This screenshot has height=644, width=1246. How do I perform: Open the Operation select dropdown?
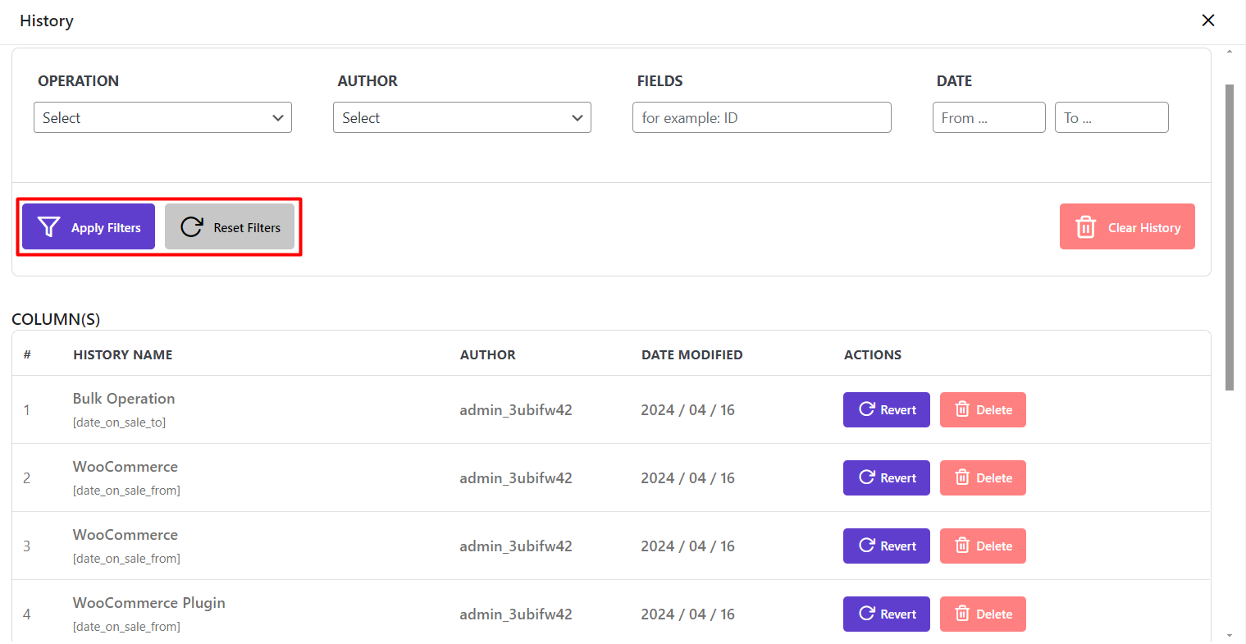pos(162,117)
